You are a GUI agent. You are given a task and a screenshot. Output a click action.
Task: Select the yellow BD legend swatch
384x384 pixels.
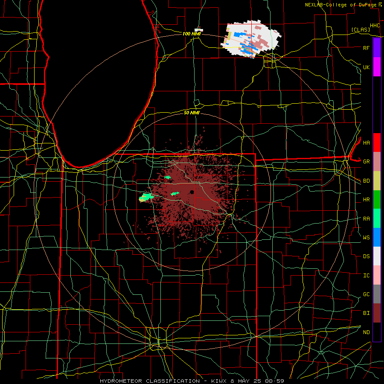click(377, 181)
